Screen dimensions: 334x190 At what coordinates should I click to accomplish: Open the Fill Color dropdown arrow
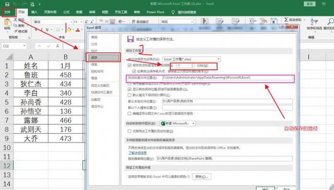73,30
